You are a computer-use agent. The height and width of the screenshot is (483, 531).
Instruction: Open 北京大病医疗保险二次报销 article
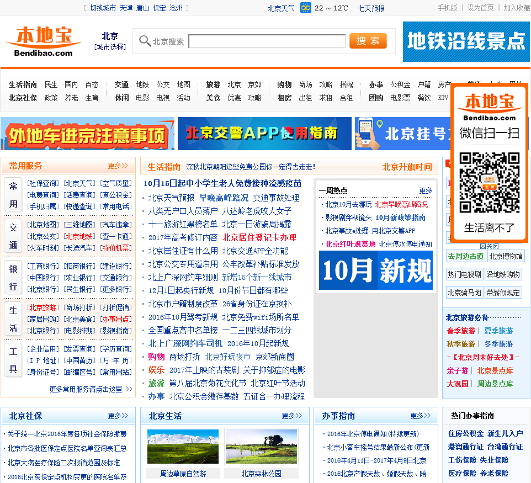point(63,463)
